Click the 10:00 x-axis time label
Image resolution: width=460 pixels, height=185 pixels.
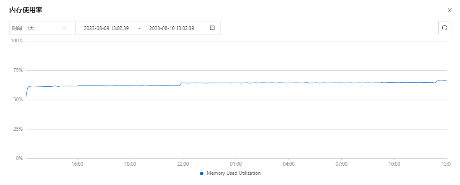pos(394,164)
